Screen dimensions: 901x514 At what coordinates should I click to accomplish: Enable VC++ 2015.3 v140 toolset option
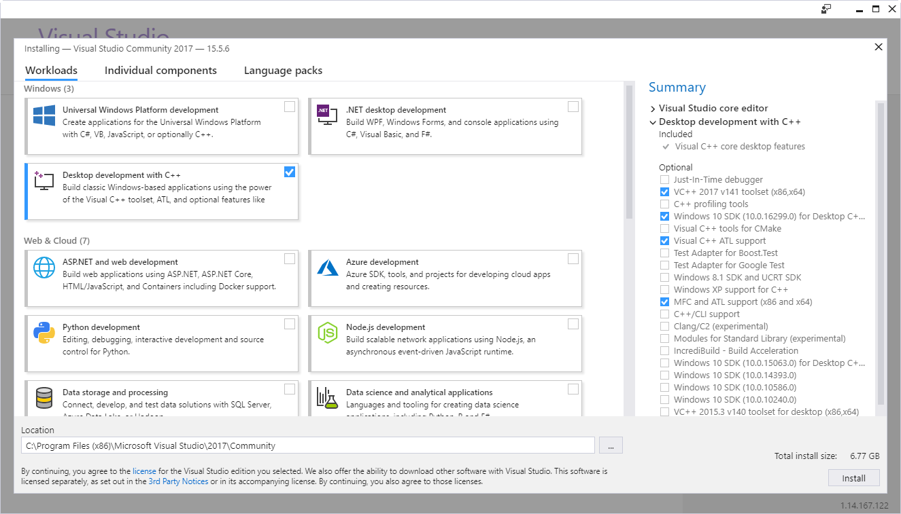(x=664, y=412)
